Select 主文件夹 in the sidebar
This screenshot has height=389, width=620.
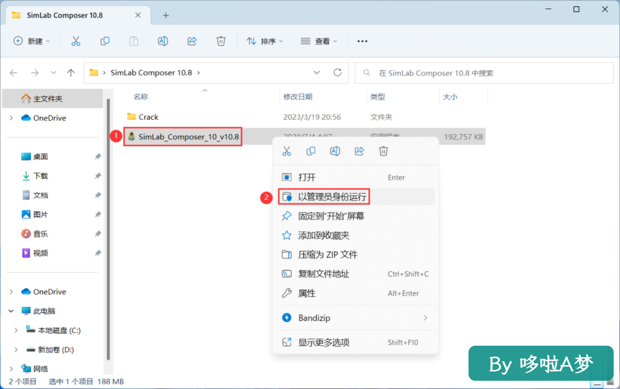click(52, 99)
